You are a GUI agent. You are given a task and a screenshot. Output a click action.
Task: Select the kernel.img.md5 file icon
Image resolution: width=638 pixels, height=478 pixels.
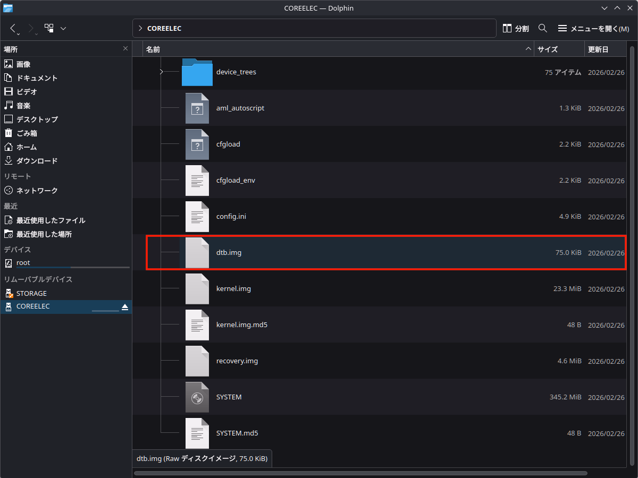[x=197, y=325]
